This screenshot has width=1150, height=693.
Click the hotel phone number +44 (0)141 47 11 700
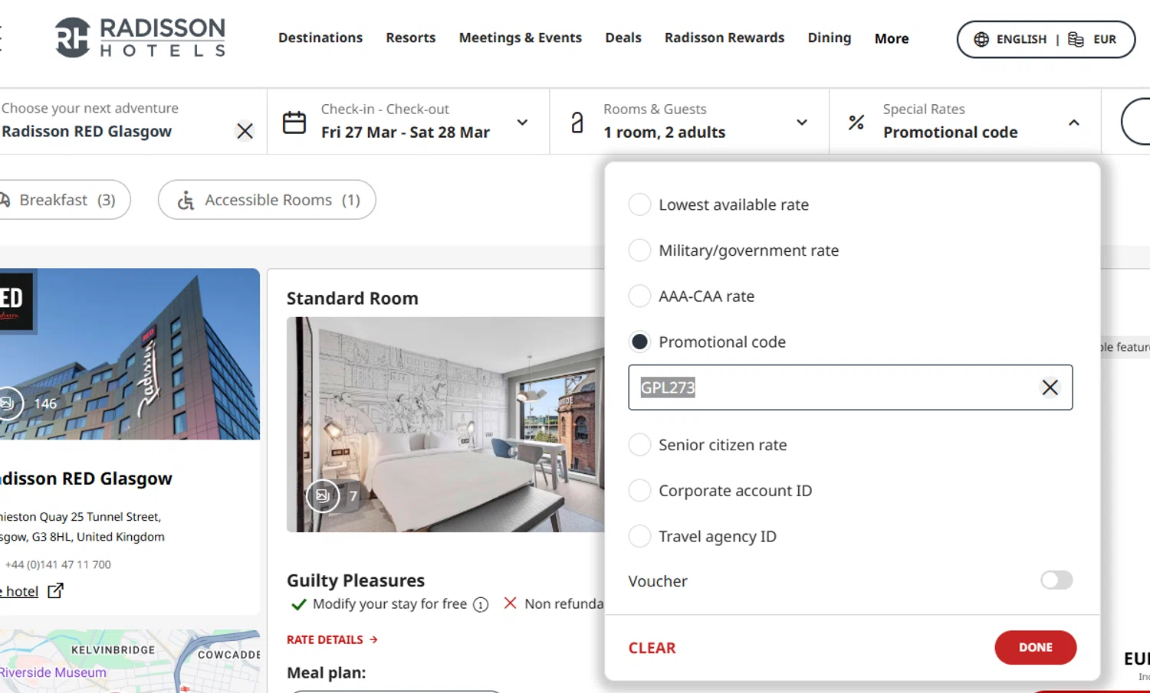click(58, 565)
